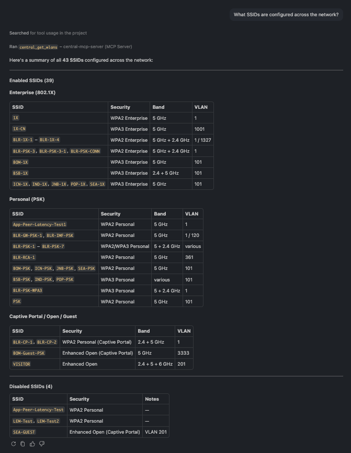Viewport: 351px width, 453px height.
Task: Click the SEA-1X SSID tag
Action: tap(97, 184)
